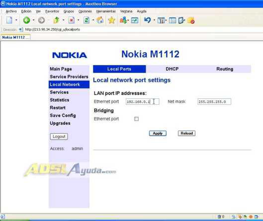This screenshot has width=263, height=221.
Task: Click the popup blocker toolbar icon
Action: [x=191, y=20]
